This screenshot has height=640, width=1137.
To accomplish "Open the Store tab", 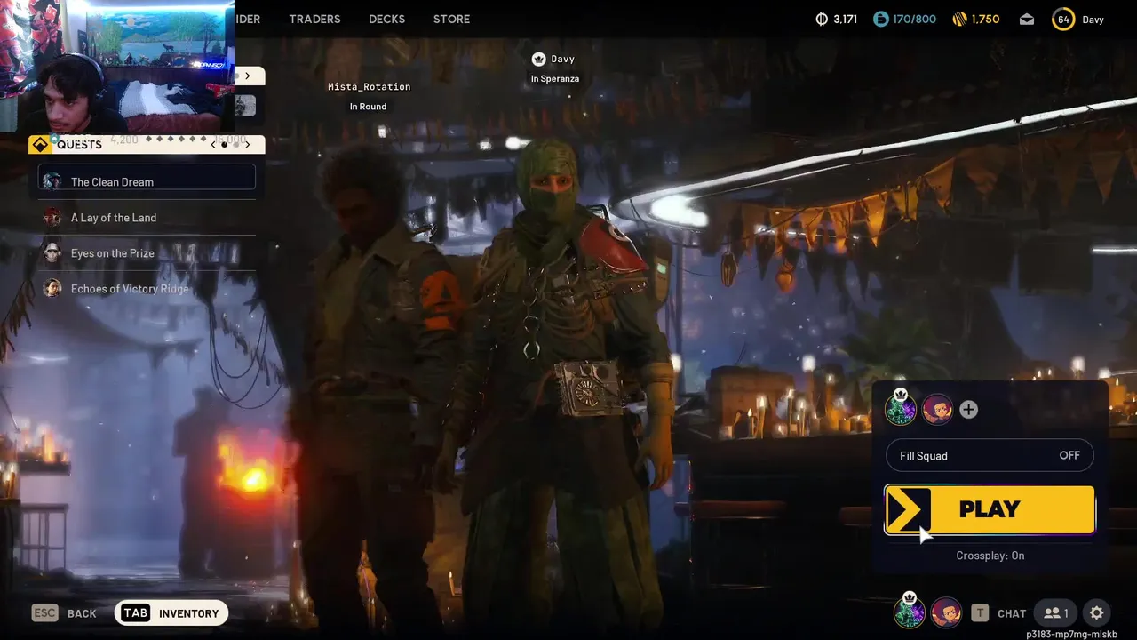I will click(451, 19).
